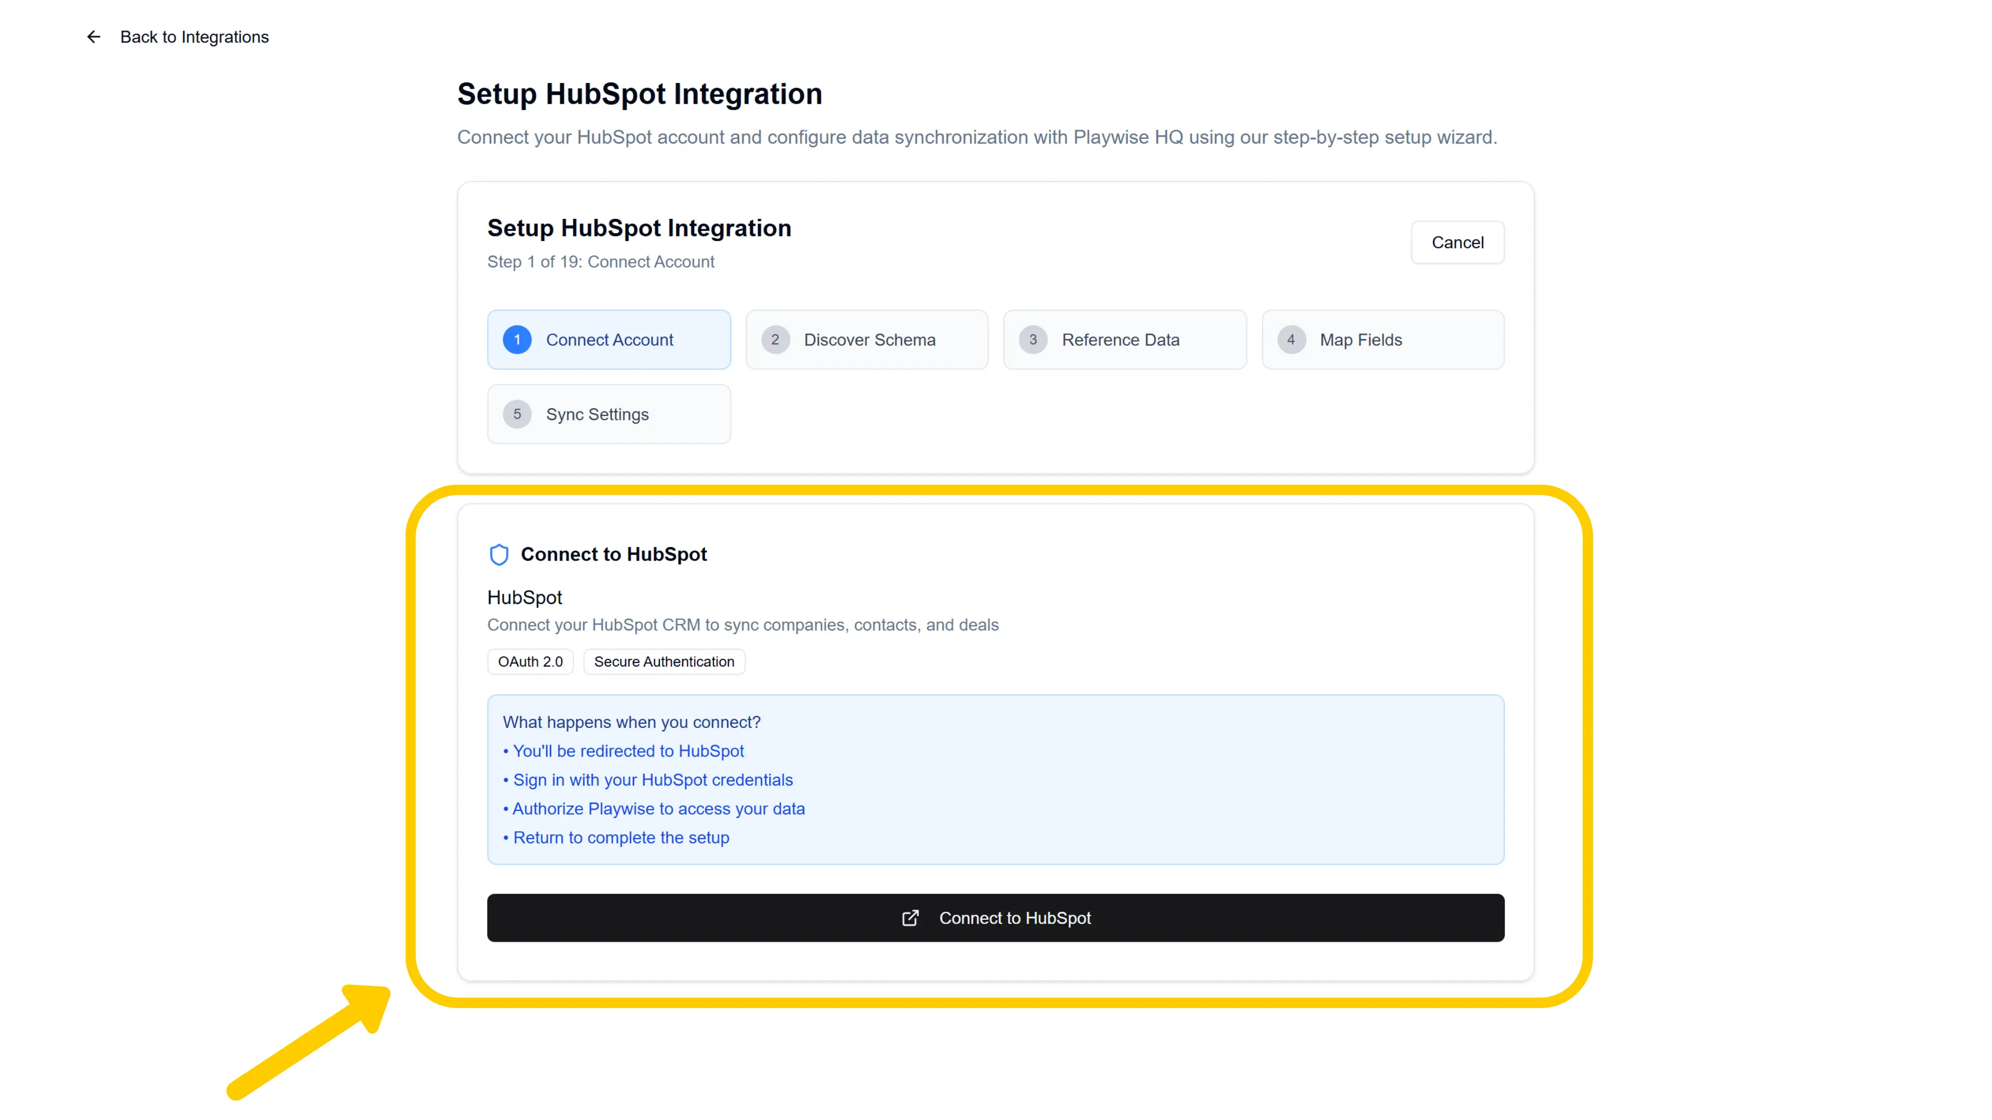Click the blue shield icon next to Connect to HubSpot
This screenshot has width=1992, height=1120.
[500, 554]
